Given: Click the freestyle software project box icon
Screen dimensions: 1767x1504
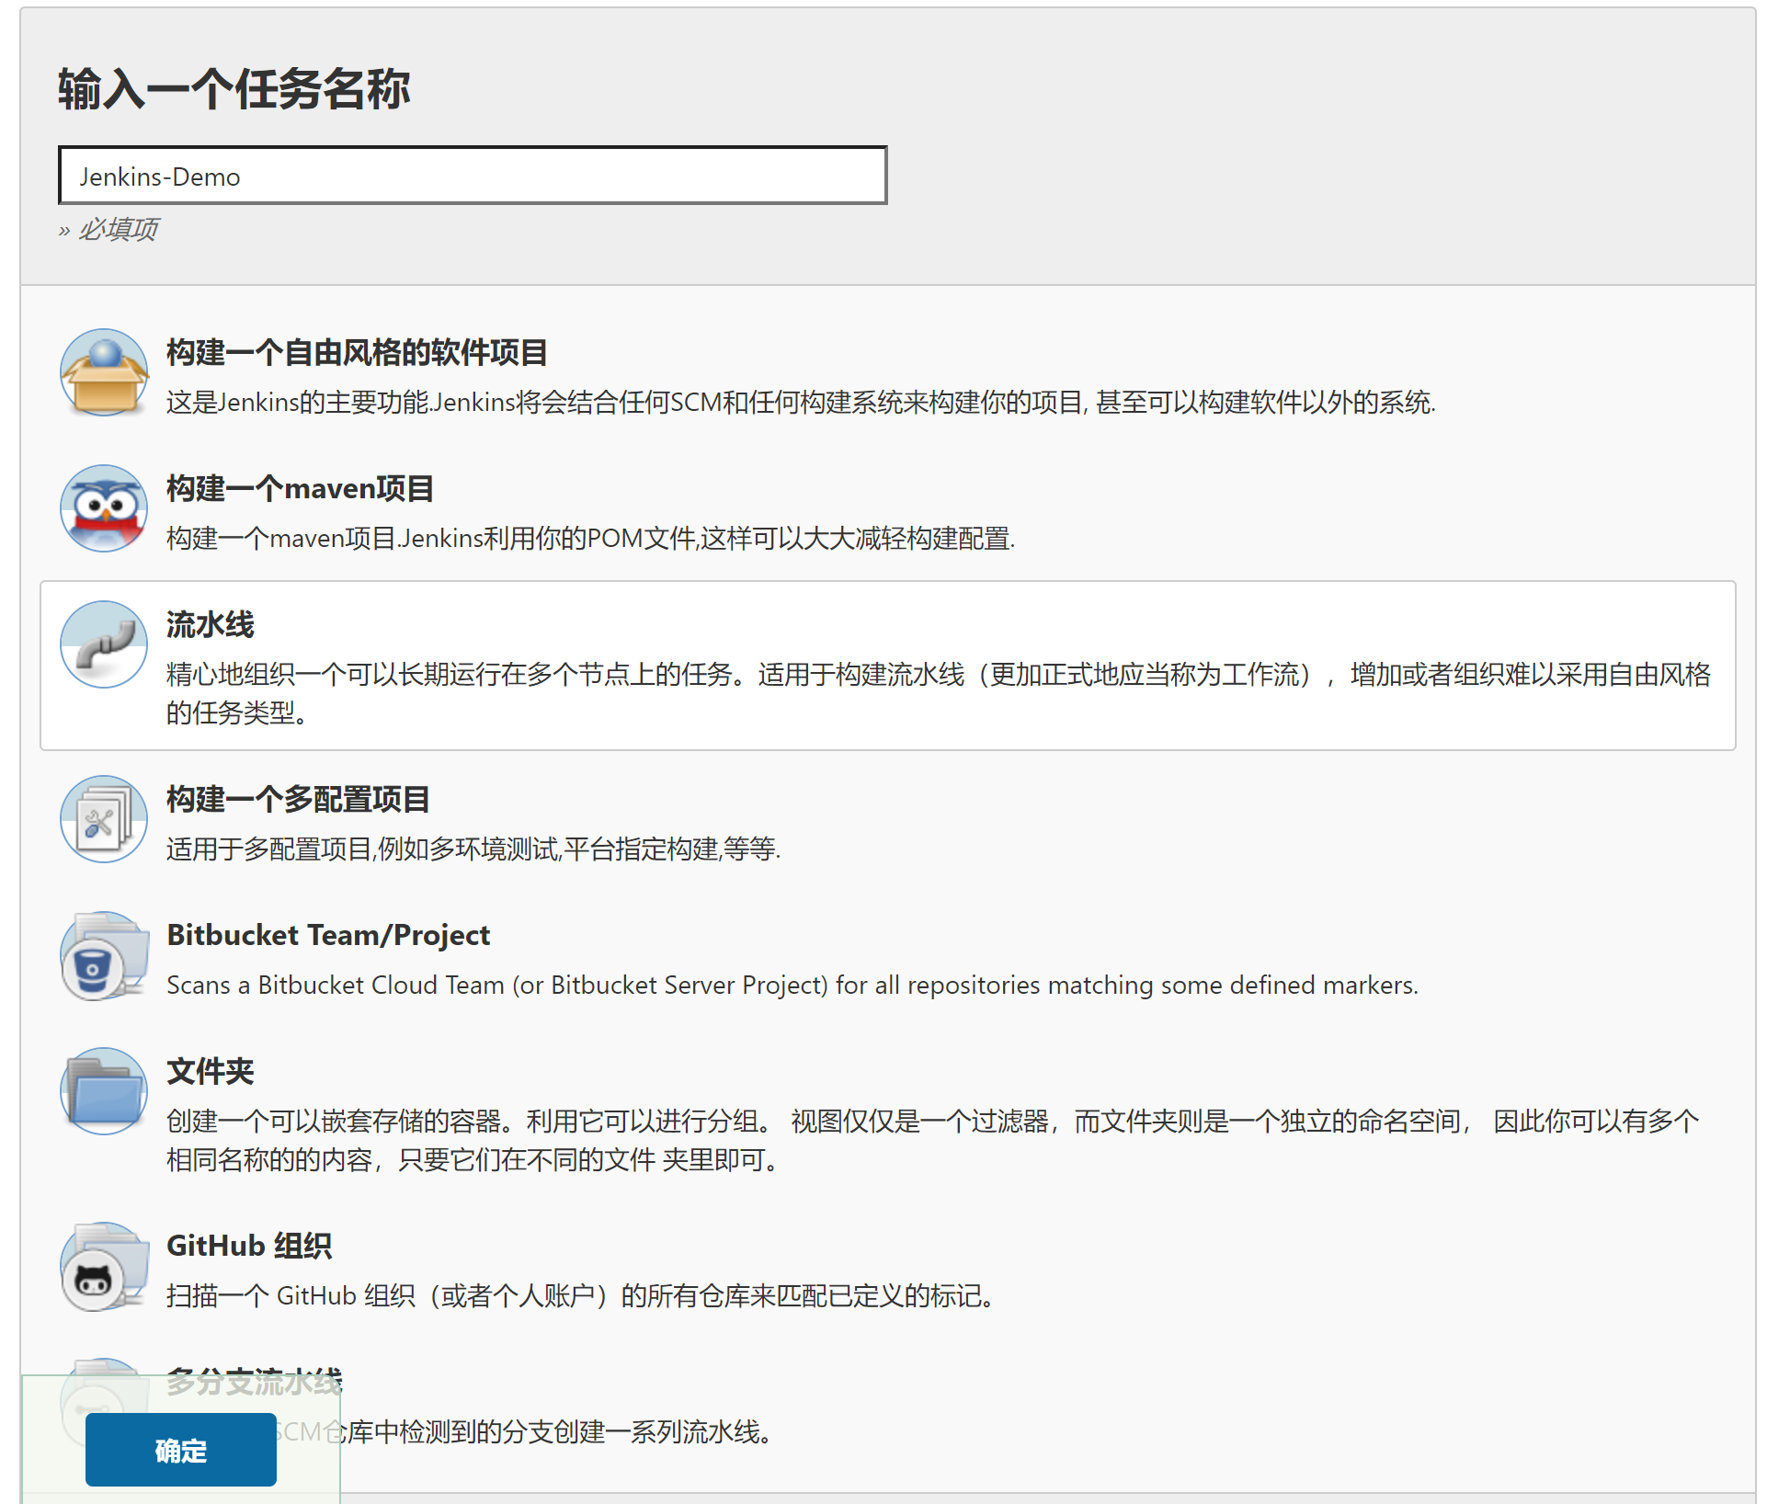Looking at the screenshot, I should (x=104, y=373).
